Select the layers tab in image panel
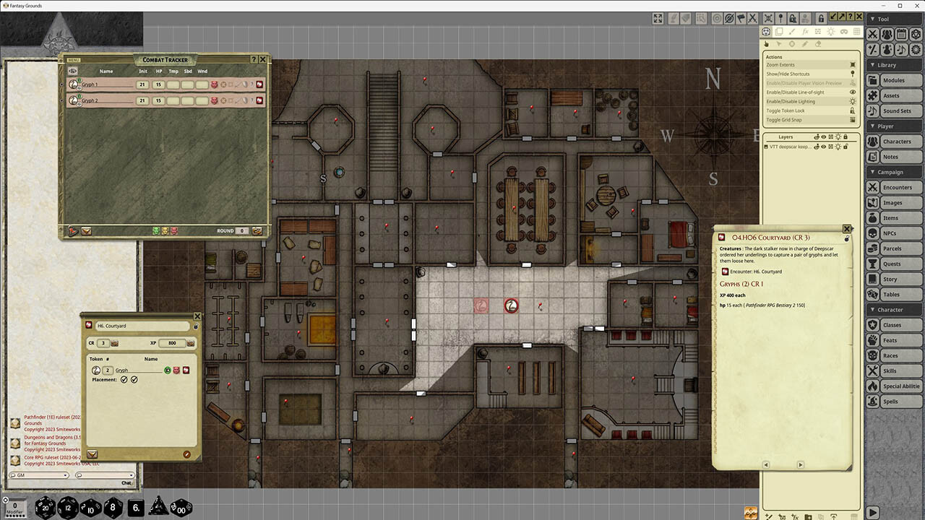Screen dimensions: 925x520 click(779, 32)
